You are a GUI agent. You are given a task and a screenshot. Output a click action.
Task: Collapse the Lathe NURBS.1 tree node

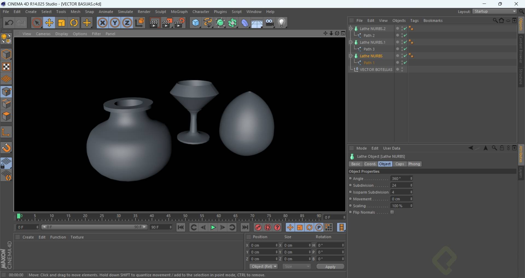(351, 42)
